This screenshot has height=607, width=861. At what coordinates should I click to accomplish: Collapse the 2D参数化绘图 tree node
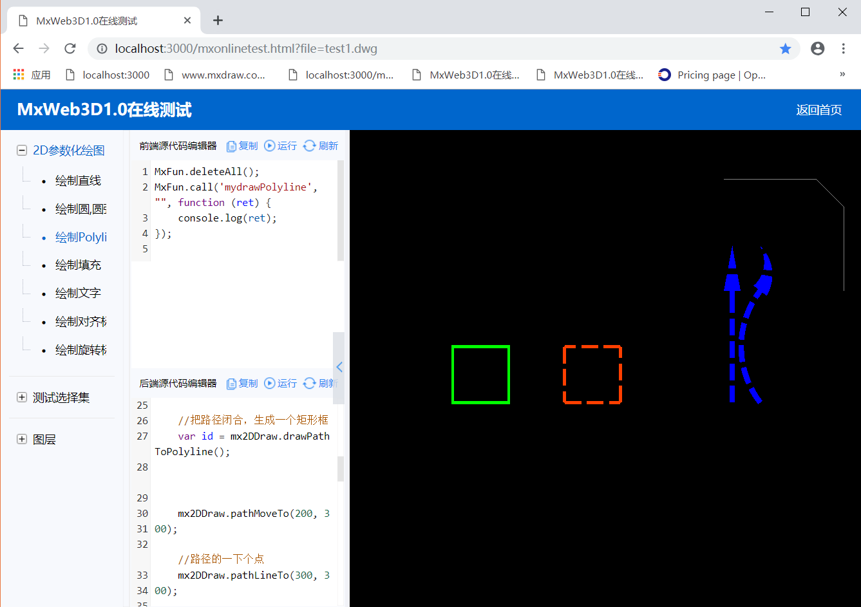tap(22, 151)
